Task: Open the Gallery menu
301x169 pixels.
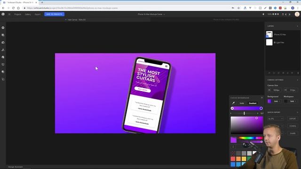Action: pyautogui.click(x=28, y=14)
